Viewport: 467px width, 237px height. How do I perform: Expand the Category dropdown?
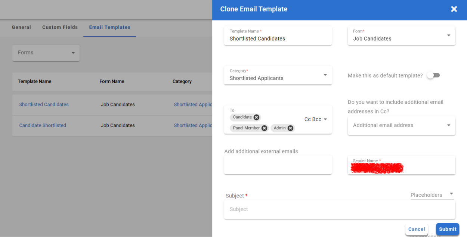click(x=325, y=75)
